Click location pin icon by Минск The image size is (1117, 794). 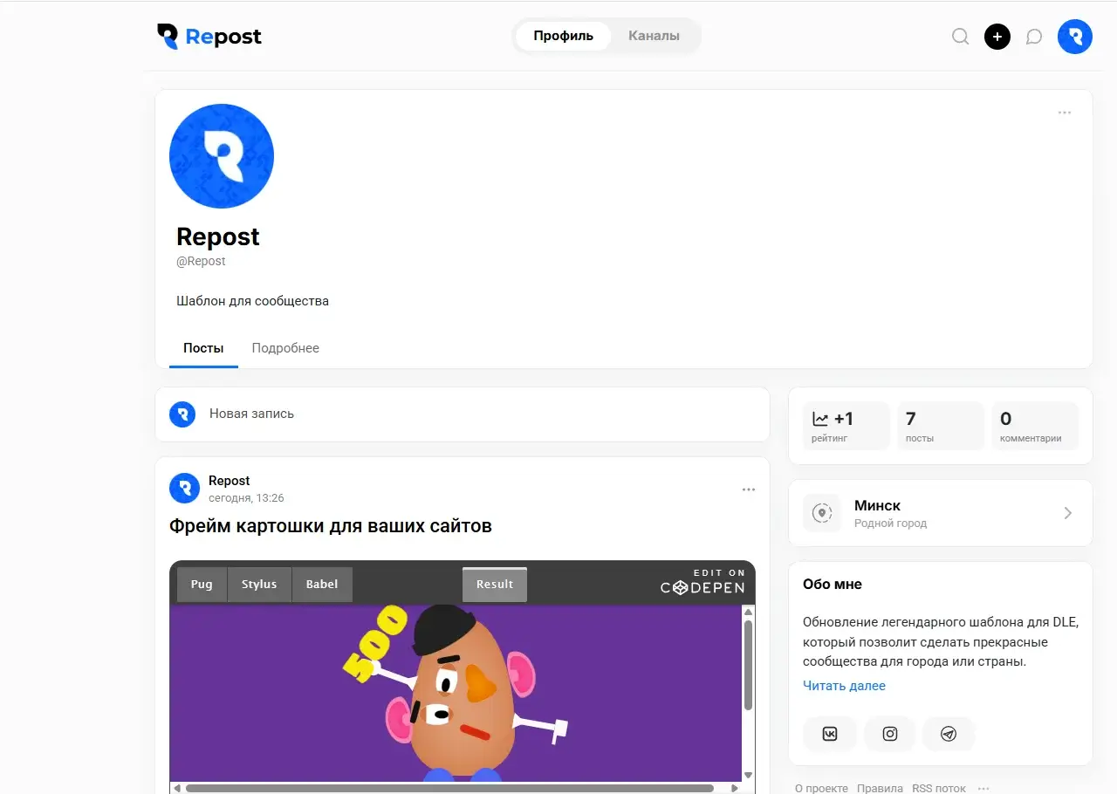(822, 513)
